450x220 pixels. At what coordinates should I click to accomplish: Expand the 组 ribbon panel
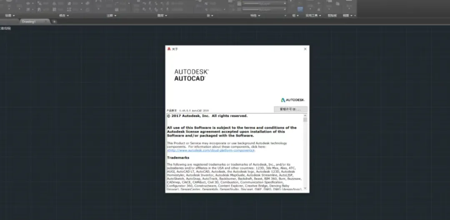tap(295, 15)
